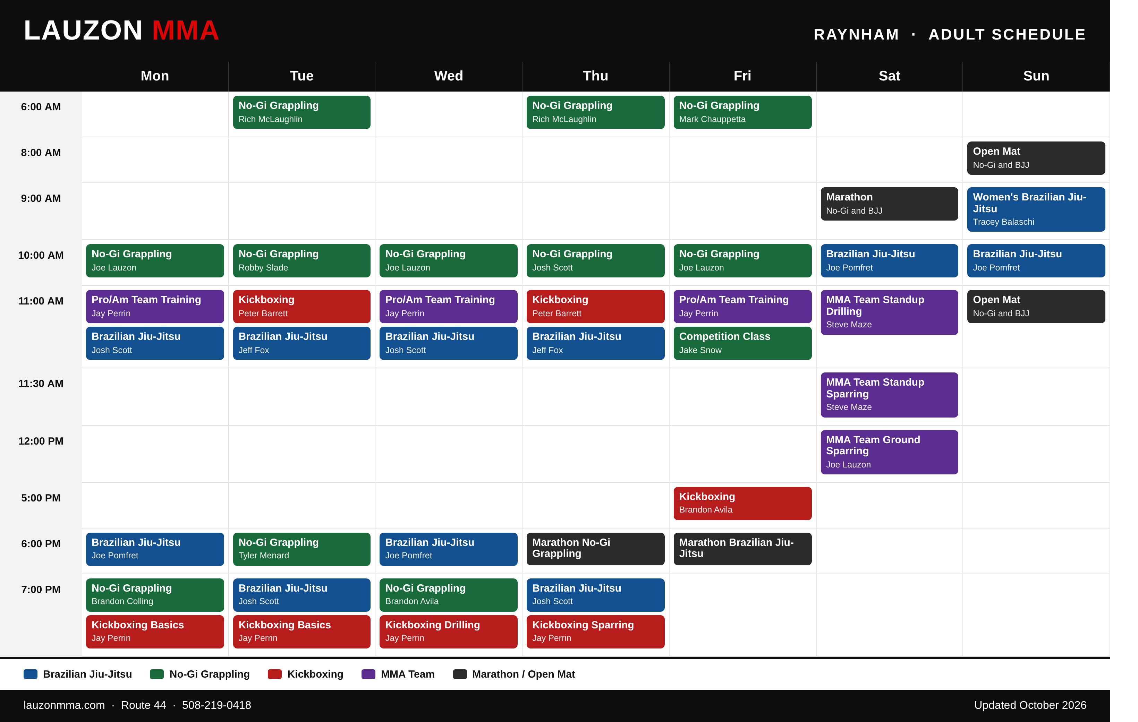Click the dark Marathon / Open Mat legend swatch
The image size is (1138, 722).
pos(460,674)
